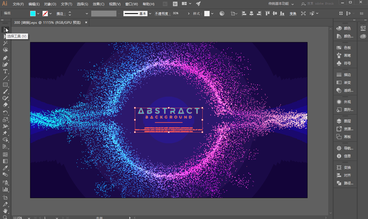Open the zoom level 1115% dropdown

29,218
